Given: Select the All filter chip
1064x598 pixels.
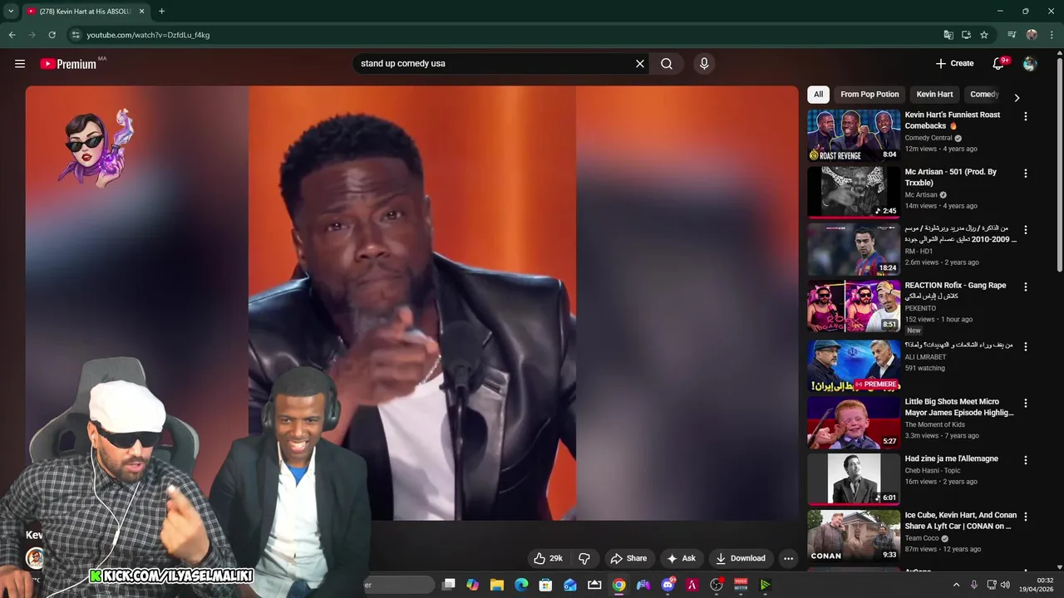Looking at the screenshot, I should pos(819,95).
